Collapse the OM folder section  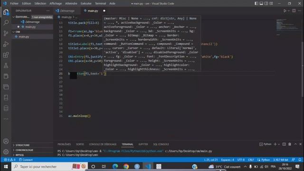(x=32, y=32)
